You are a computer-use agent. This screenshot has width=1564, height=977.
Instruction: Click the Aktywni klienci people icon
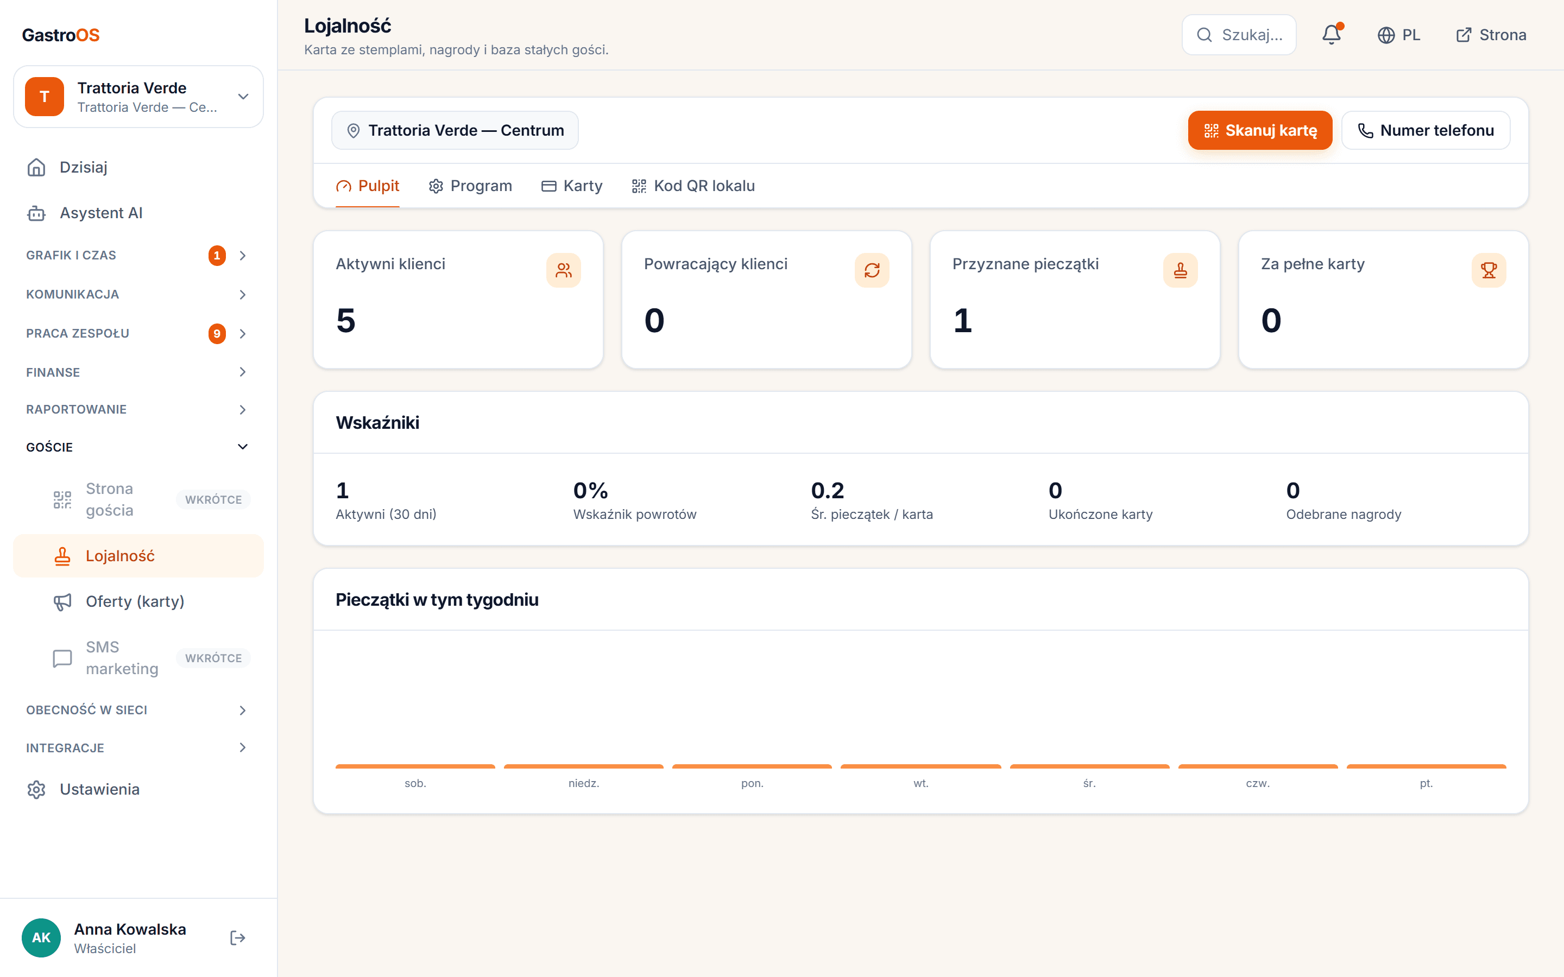(564, 270)
